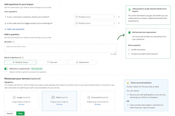Click inside the Type your question here field
The height and width of the screenshot is (116, 175).
point(60,48)
